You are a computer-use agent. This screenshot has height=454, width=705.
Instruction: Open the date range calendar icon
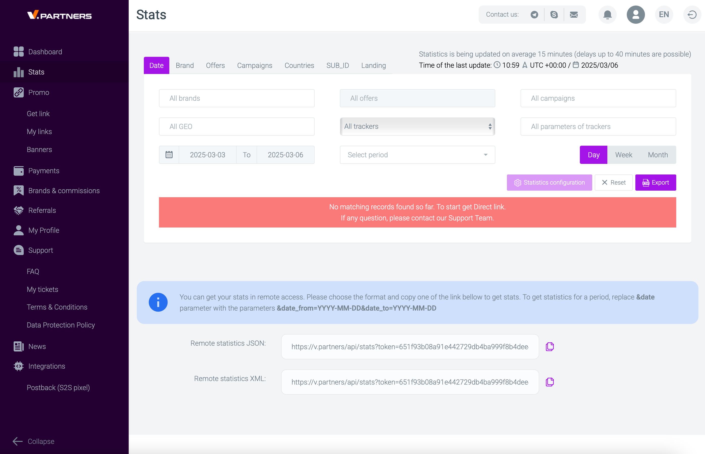pos(169,155)
